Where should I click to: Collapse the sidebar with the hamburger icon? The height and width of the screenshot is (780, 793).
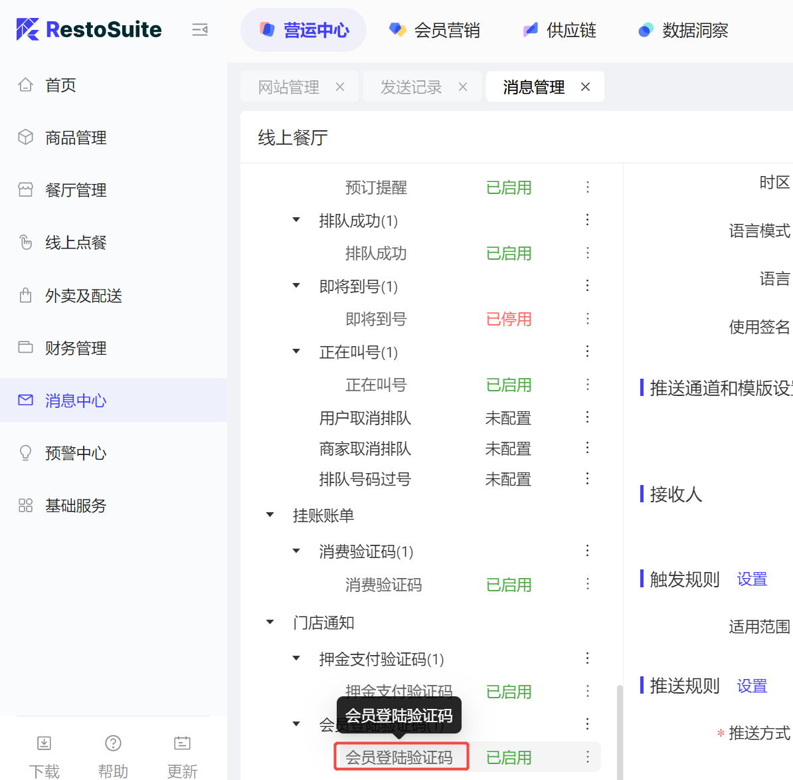pos(200,30)
